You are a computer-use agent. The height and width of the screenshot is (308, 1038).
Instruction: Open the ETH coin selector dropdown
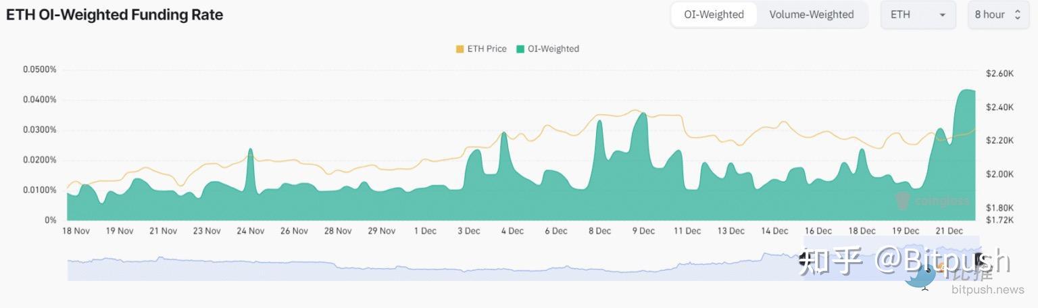(x=917, y=14)
